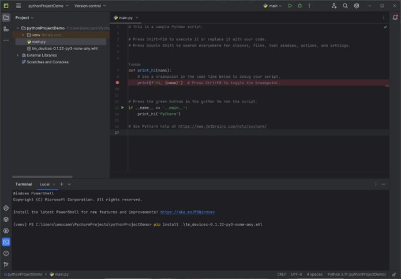Change CRLF line separator
The image size is (401, 279).
pos(282,274)
